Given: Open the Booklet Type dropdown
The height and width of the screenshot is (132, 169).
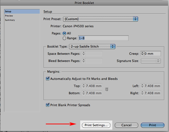Looking at the screenshot, I should point(92,46).
